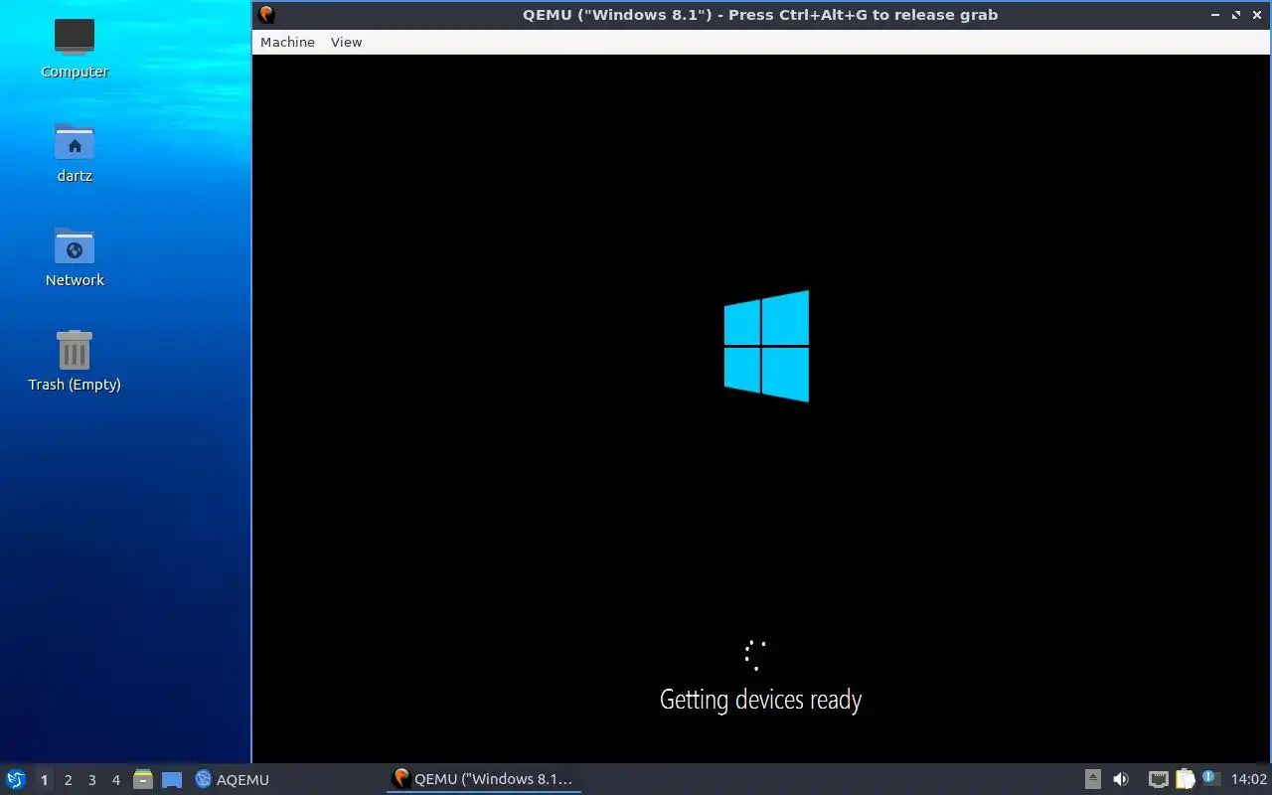Click the wired network tray icon
This screenshot has height=795, width=1272.
pos(1158,779)
